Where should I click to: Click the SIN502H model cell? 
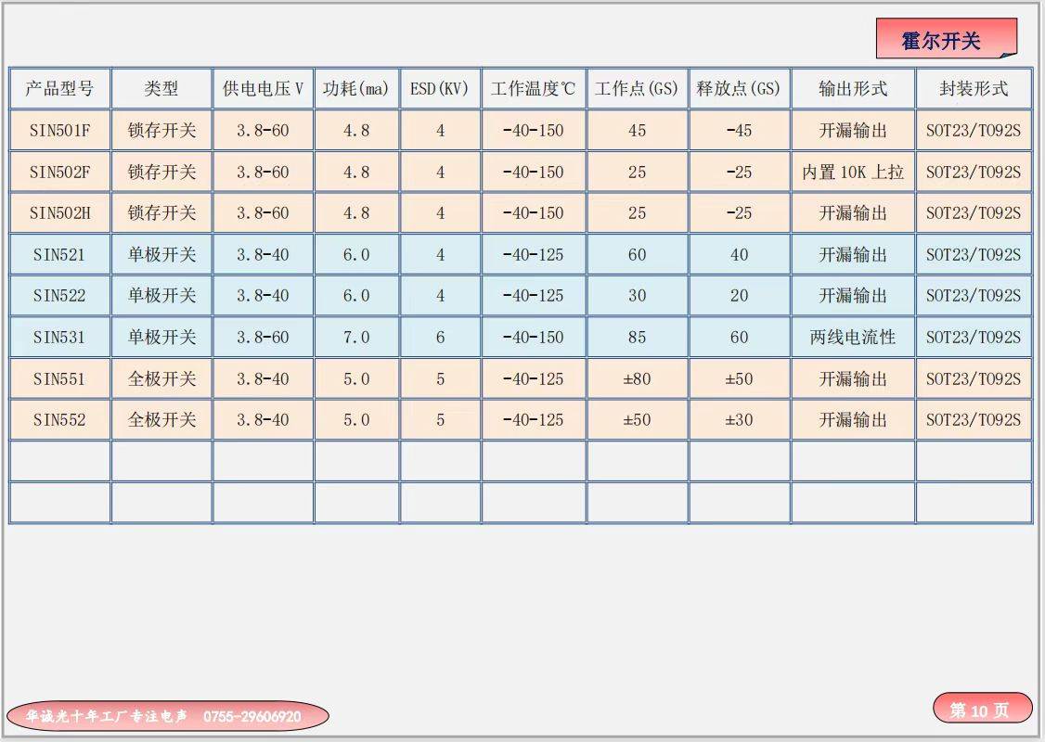(x=59, y=213)
